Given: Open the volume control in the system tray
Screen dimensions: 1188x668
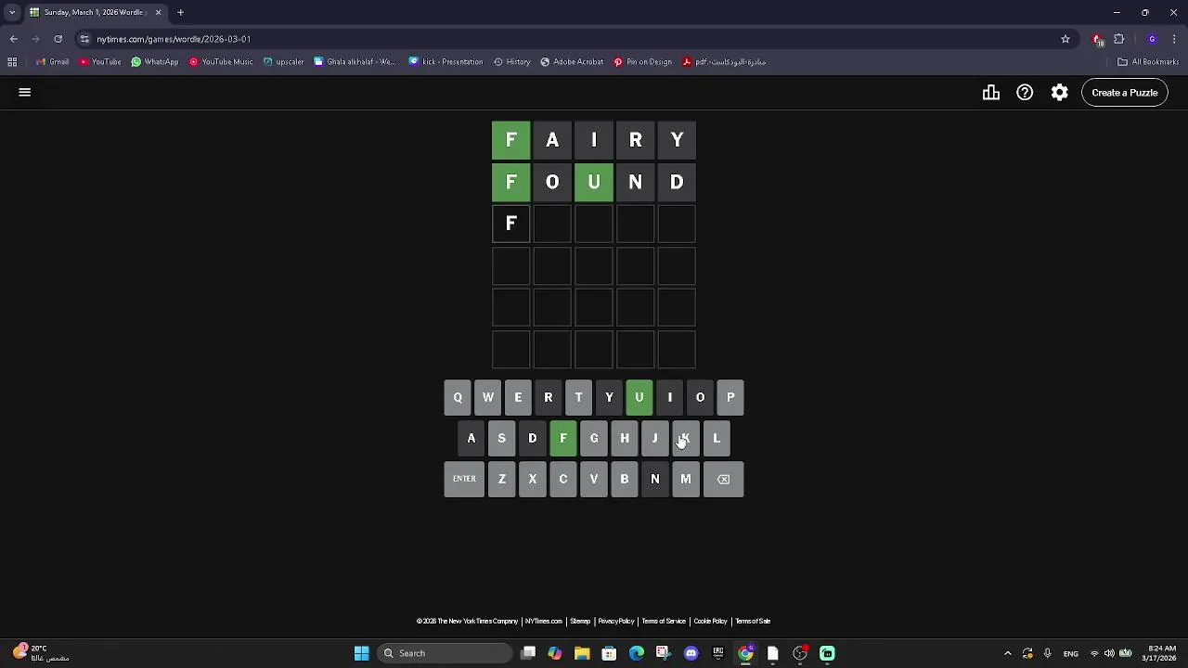Looking at the screenshot, I should click(1109, 653).
